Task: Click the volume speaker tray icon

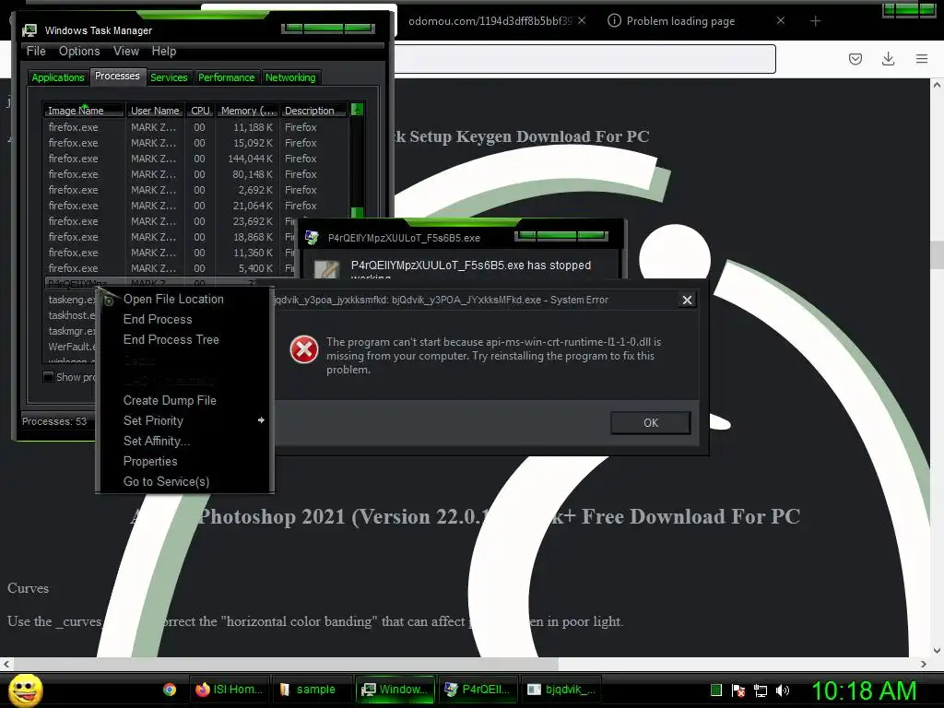Action: coord(783,690)
